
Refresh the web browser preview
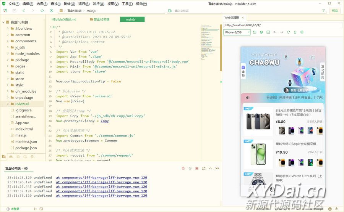pyautogui.click(x=288, y=32)
